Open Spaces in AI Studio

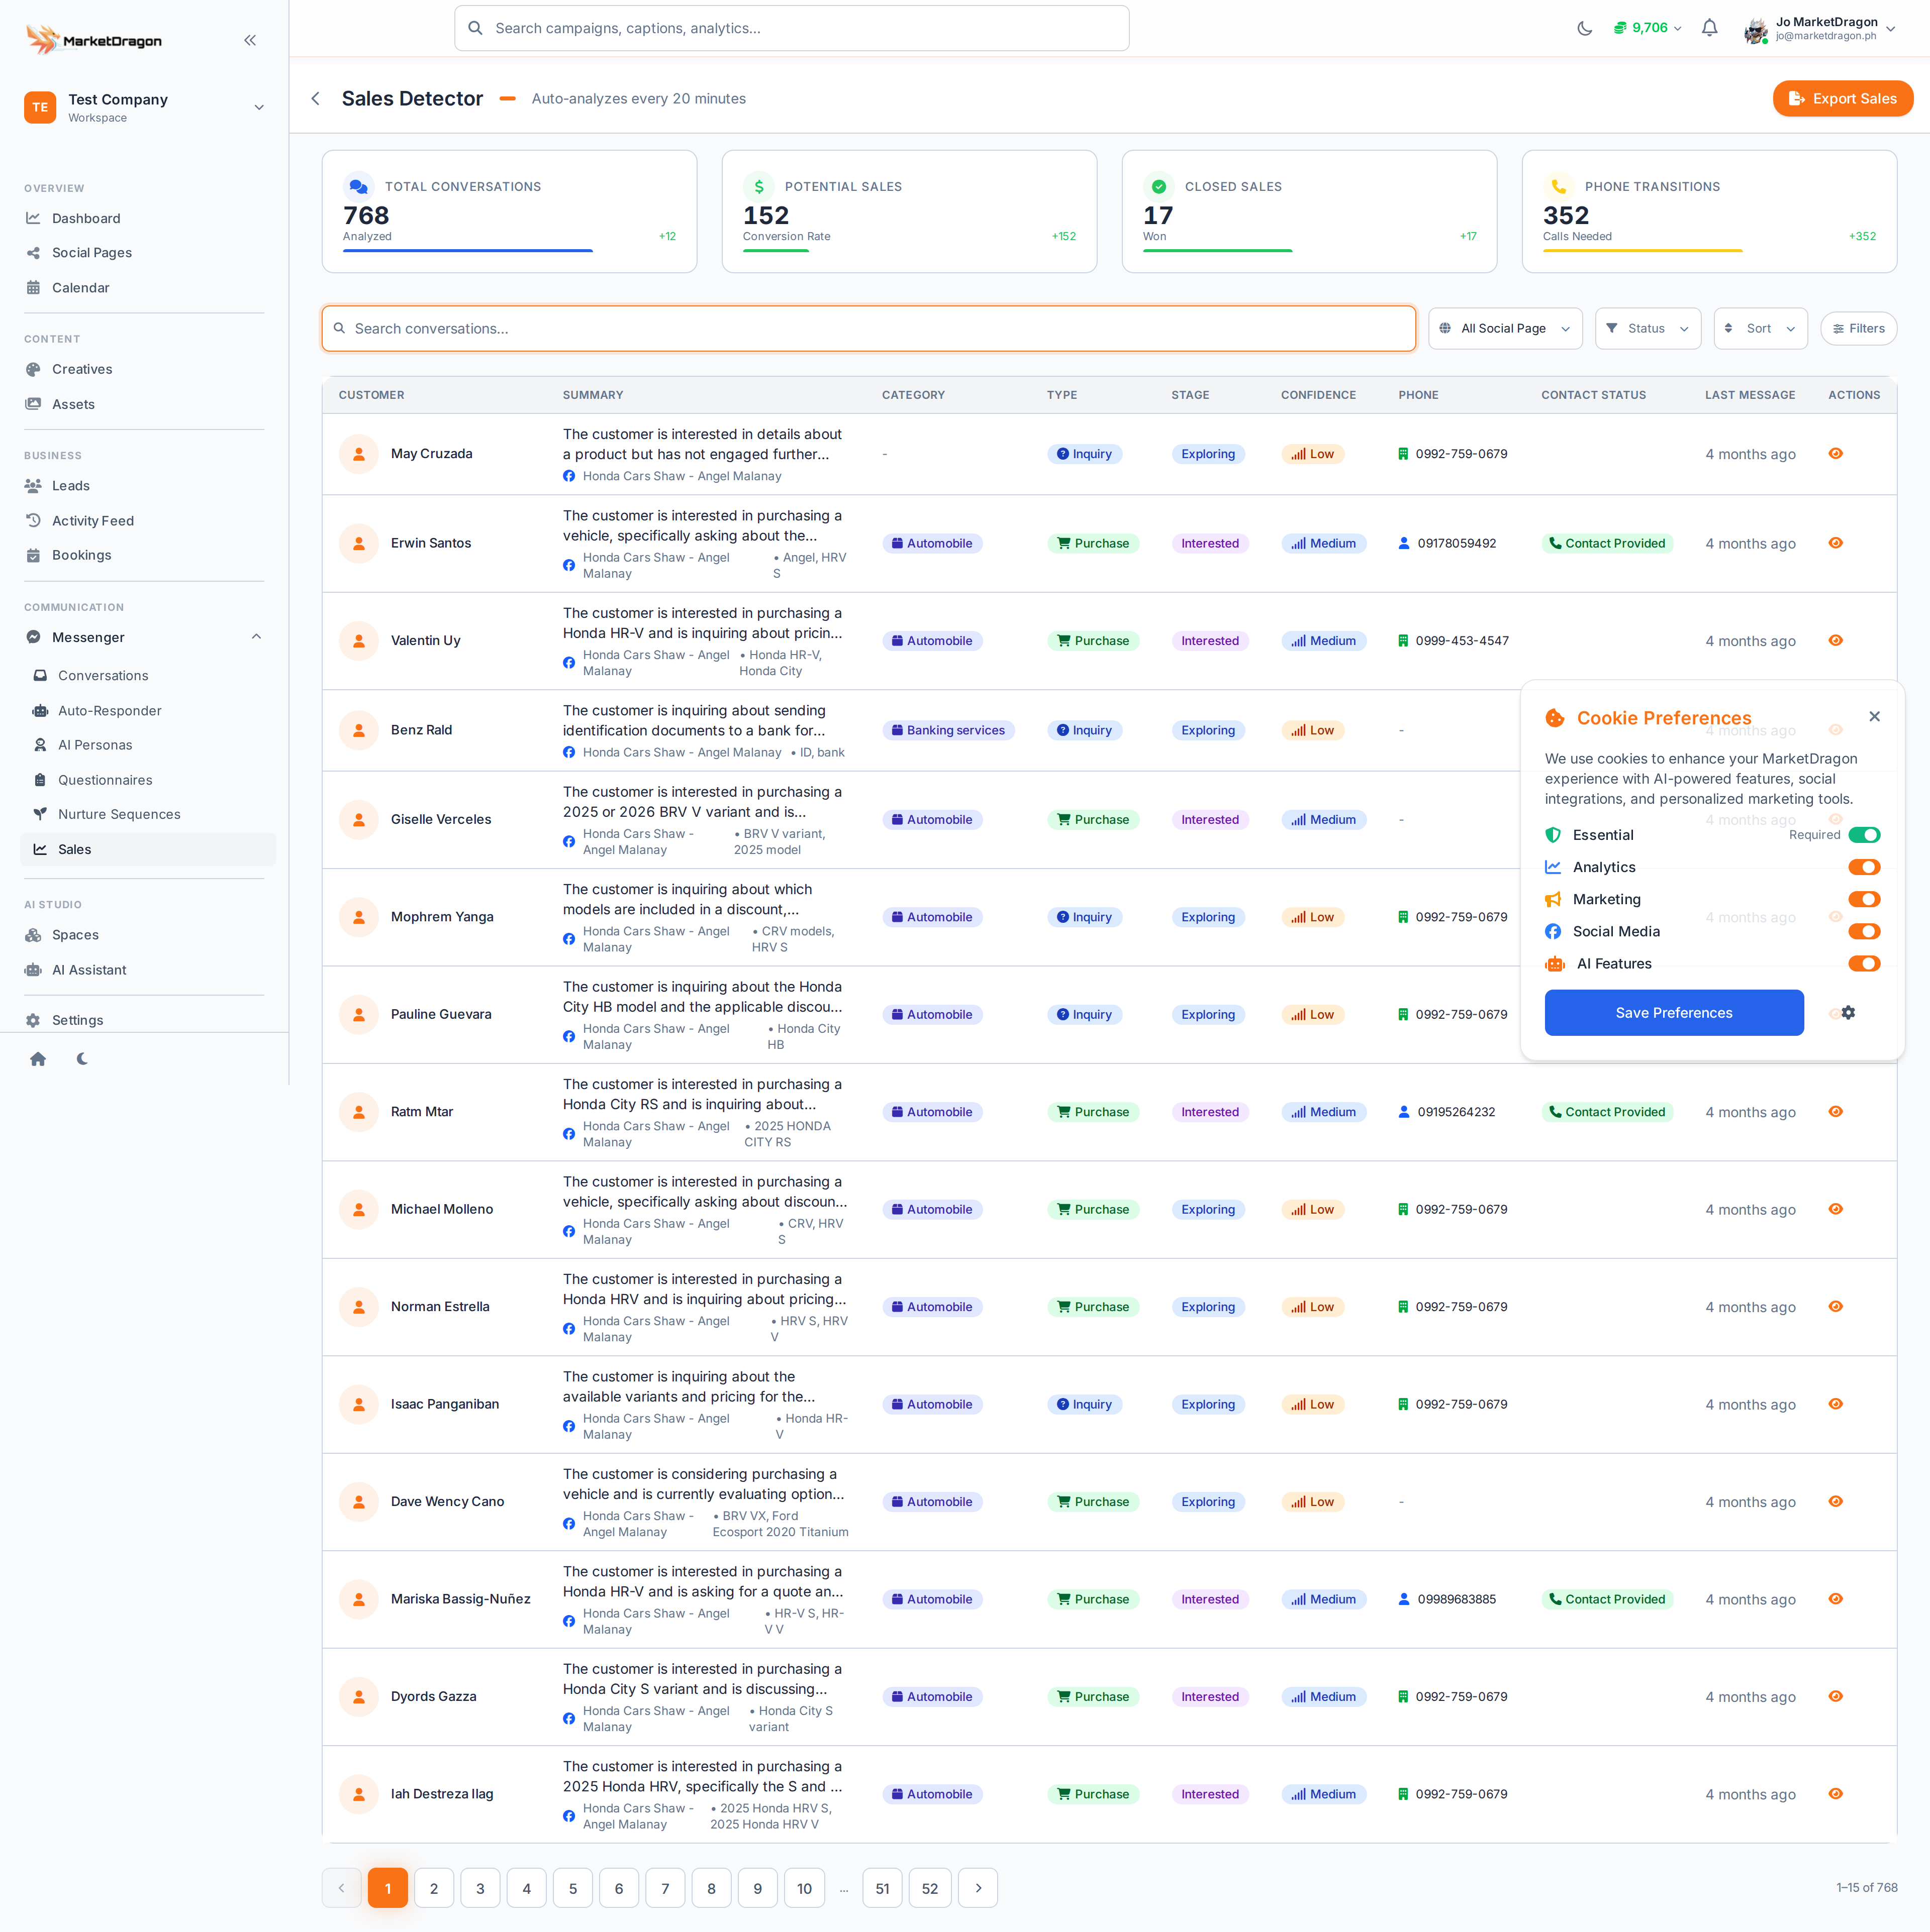75,935
